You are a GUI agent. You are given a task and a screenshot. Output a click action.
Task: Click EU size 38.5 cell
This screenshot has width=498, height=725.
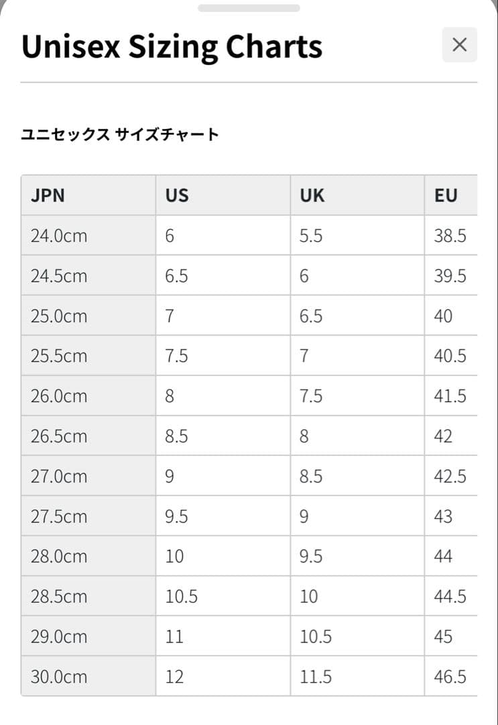tap(450, 236)
